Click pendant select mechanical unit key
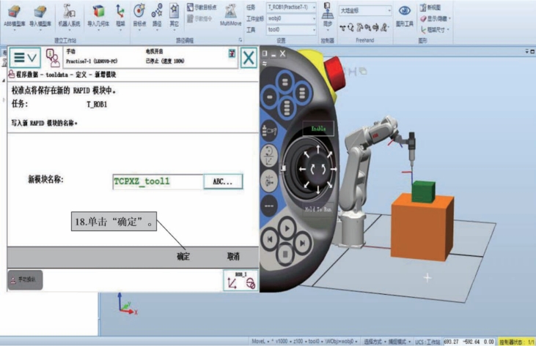The image size is (536, 346). 269,131
